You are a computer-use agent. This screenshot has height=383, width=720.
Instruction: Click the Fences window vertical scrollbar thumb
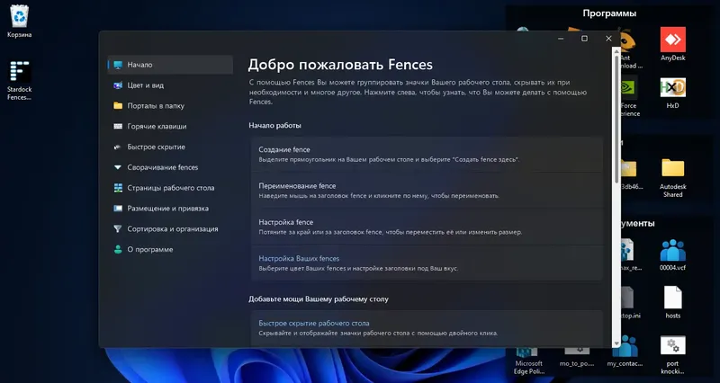[x=616, y=120]
